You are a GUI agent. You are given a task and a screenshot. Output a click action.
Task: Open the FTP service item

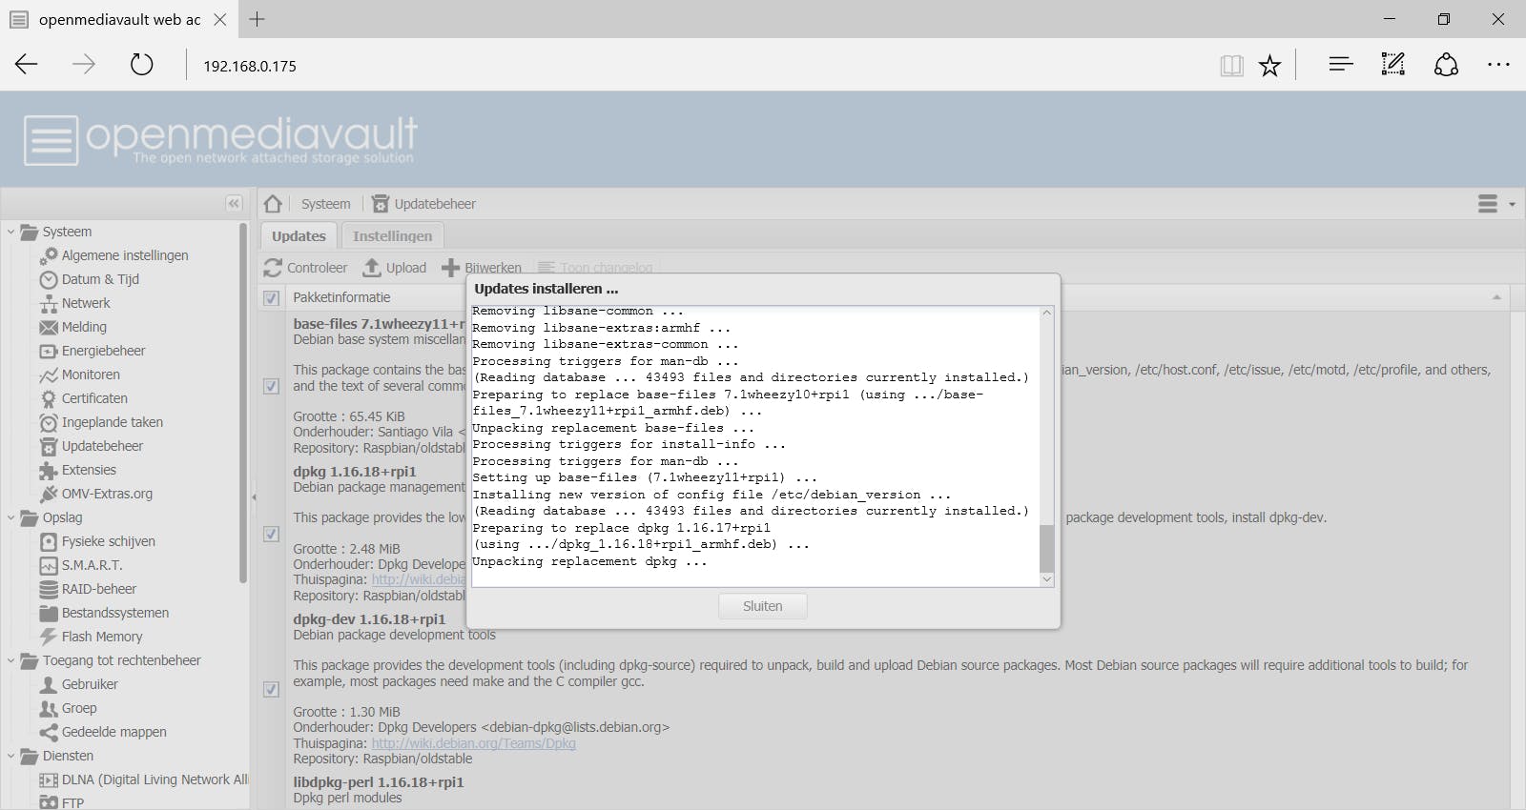(x=72, y=802)
